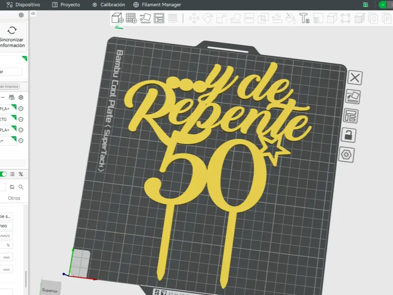Click the Add plate grid icon
The height and width of the screenshot is (295, 393).
(131, 18)
